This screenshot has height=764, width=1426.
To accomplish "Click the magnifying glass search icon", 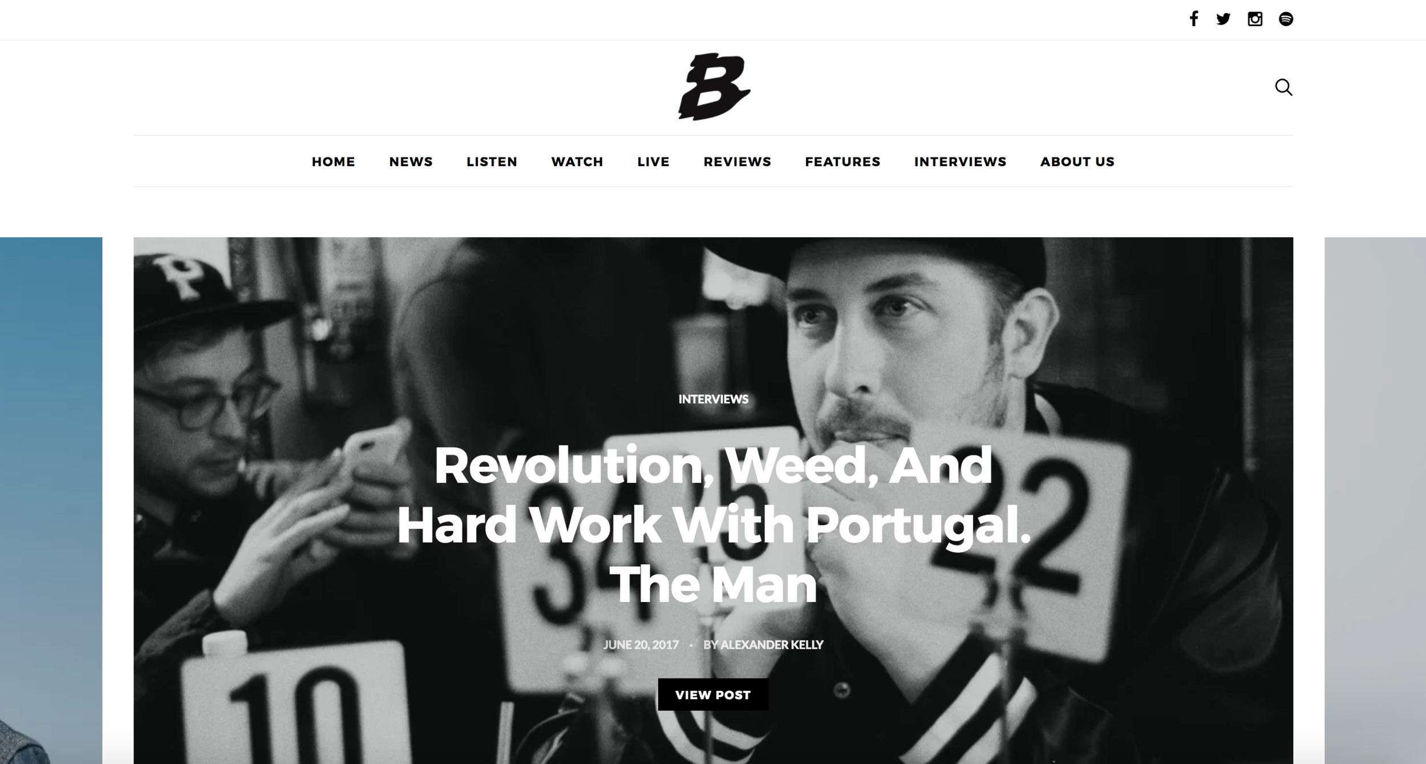I will pyautogui.click(x=1283, y=87).
